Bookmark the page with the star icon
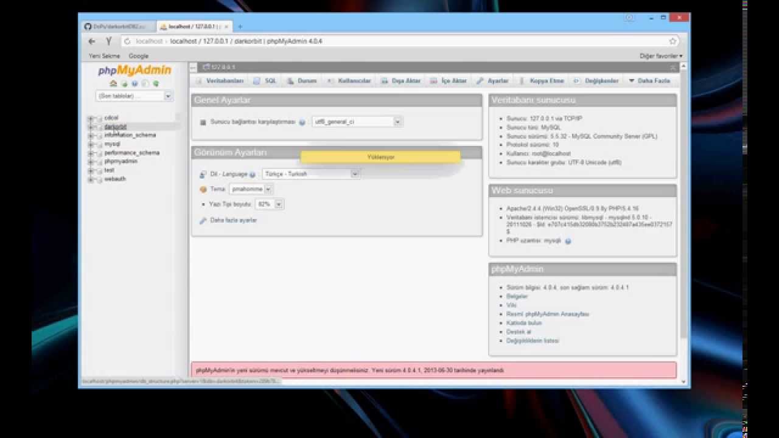 tap(672, 41)
